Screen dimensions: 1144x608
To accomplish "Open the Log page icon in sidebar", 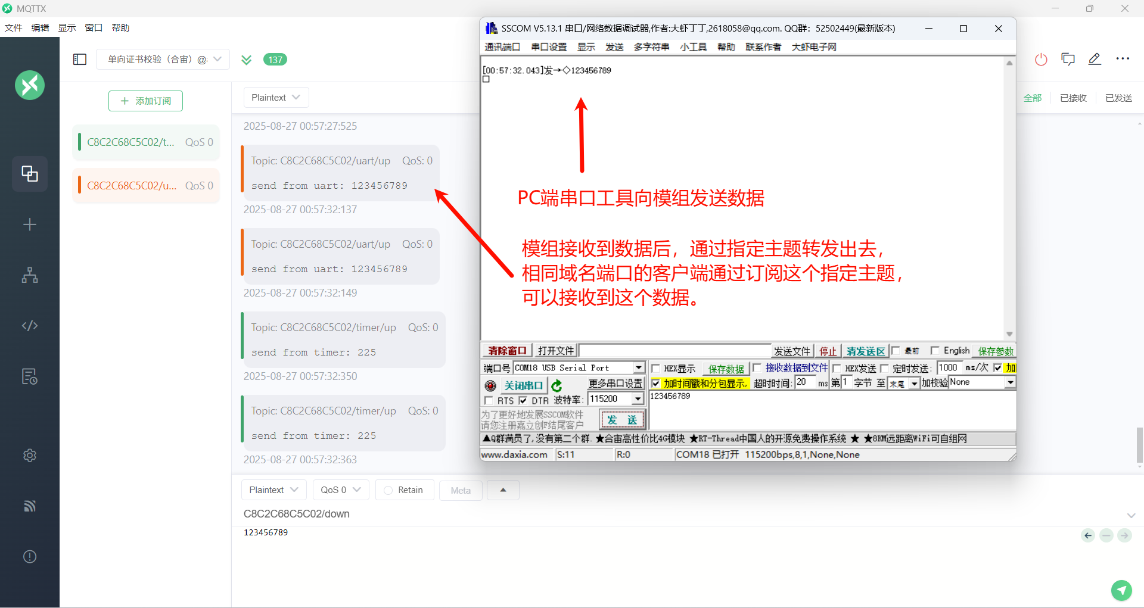I will [x=30, y=376].
